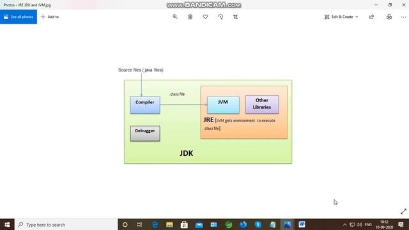Open Mail app from taskbar
Viewport: 409px width, 230px height.
point(199,224)
